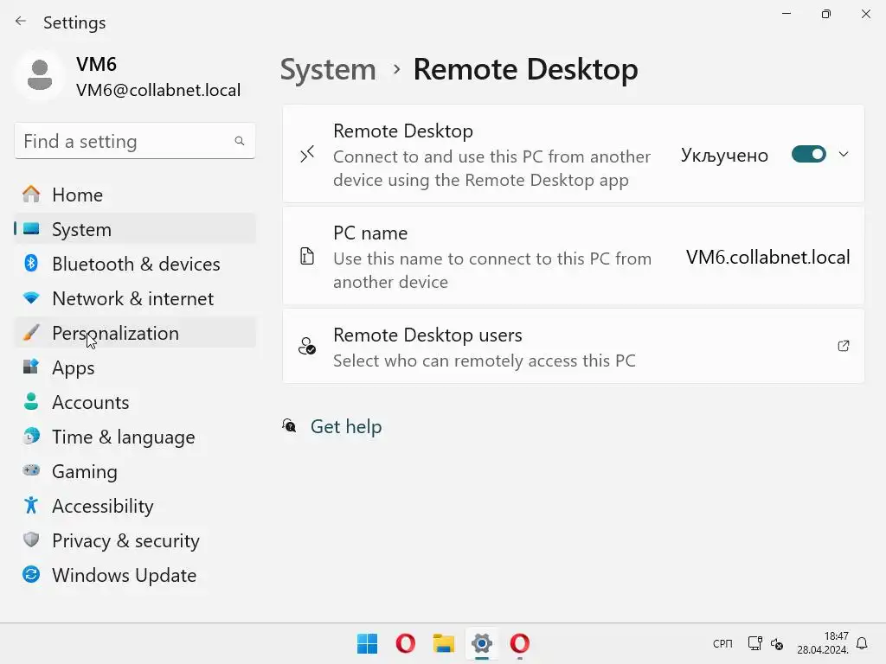Click the Settings gear taskbar icon
886x664 pixels.
coord(481,643)
